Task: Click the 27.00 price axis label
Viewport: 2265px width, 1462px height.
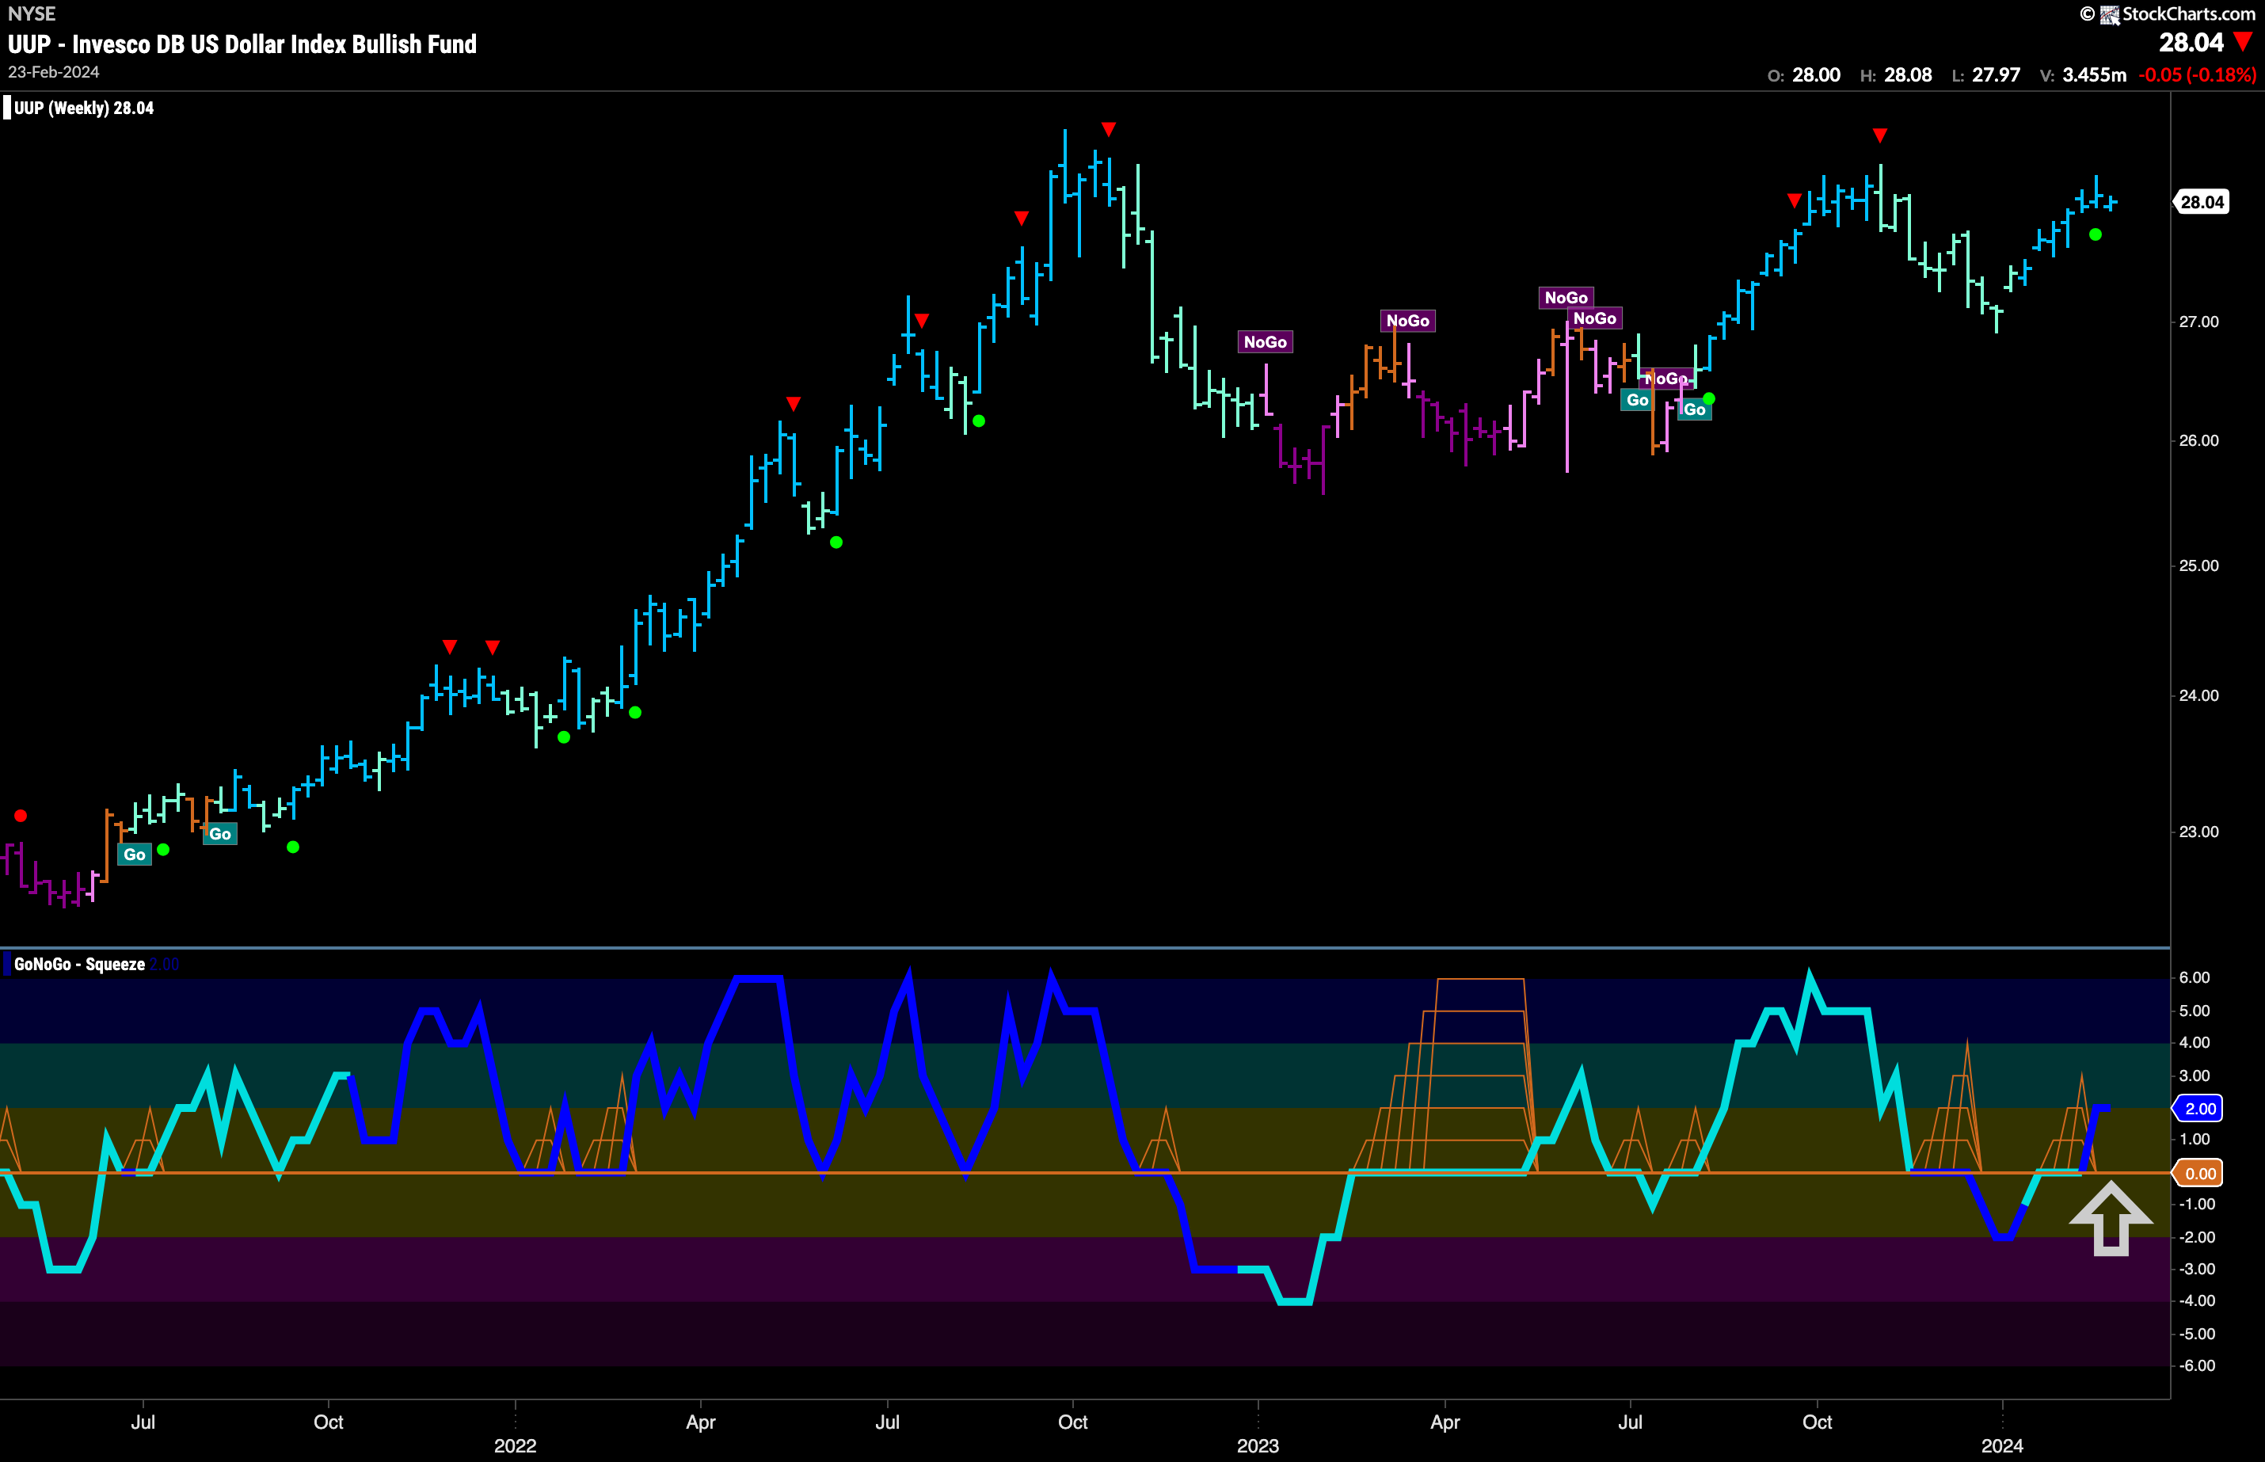Action: [x=2198, y=322]
